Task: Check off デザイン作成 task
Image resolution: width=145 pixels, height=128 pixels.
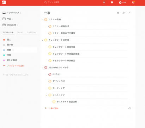Action: 50,81
